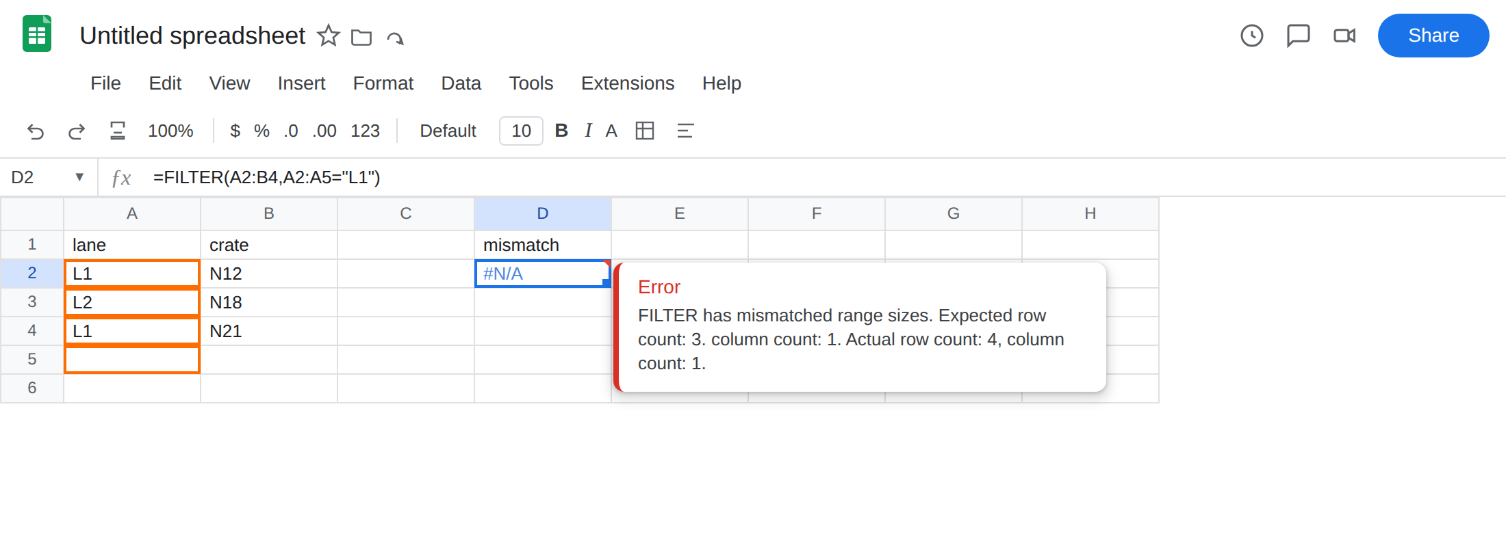Redo the last action
Screen dimensions: 1506x547
[x=77, y=131]
